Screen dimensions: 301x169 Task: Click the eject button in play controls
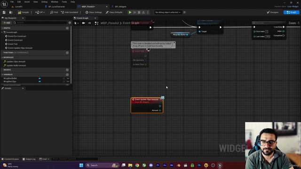point(143,12)
